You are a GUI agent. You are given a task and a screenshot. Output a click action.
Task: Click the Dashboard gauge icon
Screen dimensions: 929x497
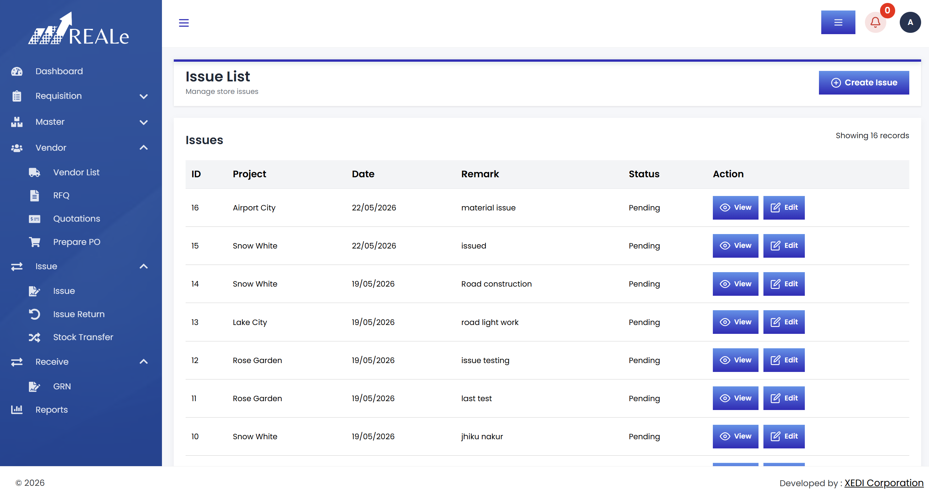pos(16,71)
